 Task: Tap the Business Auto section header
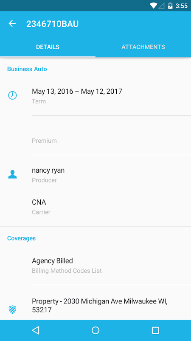tap(27, 69)
